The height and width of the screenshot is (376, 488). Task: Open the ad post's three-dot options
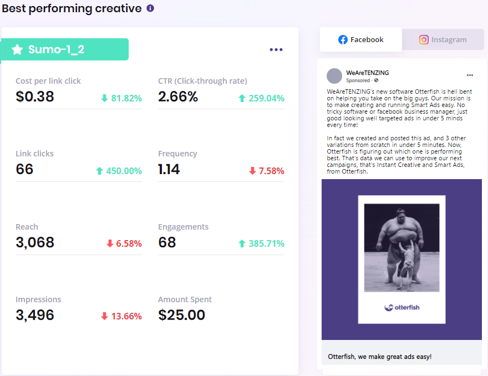(470, 75)
